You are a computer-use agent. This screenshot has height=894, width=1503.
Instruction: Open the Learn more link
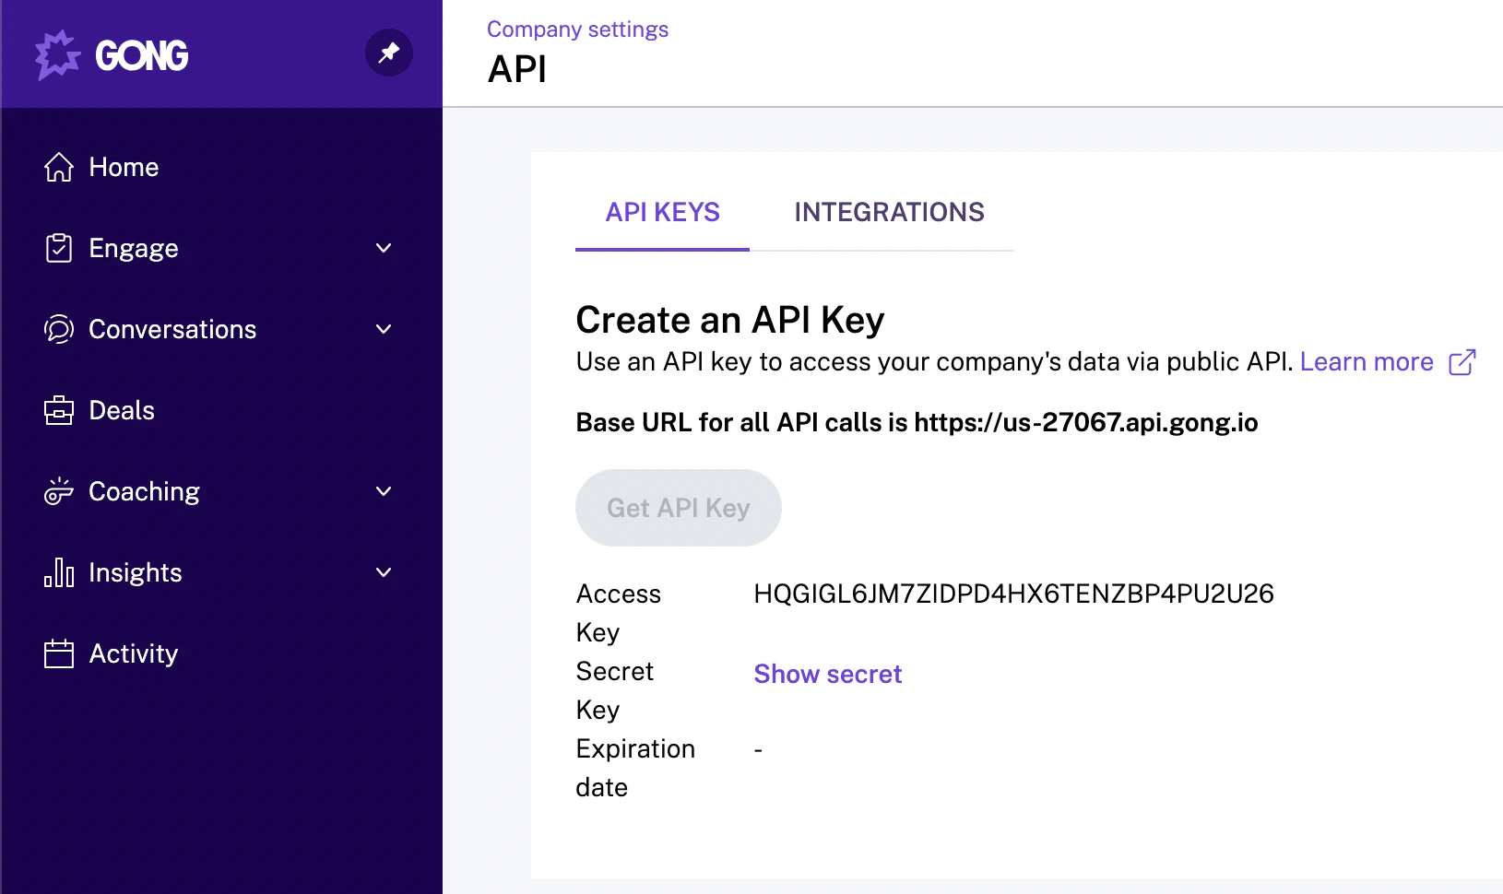point(1366,361)
